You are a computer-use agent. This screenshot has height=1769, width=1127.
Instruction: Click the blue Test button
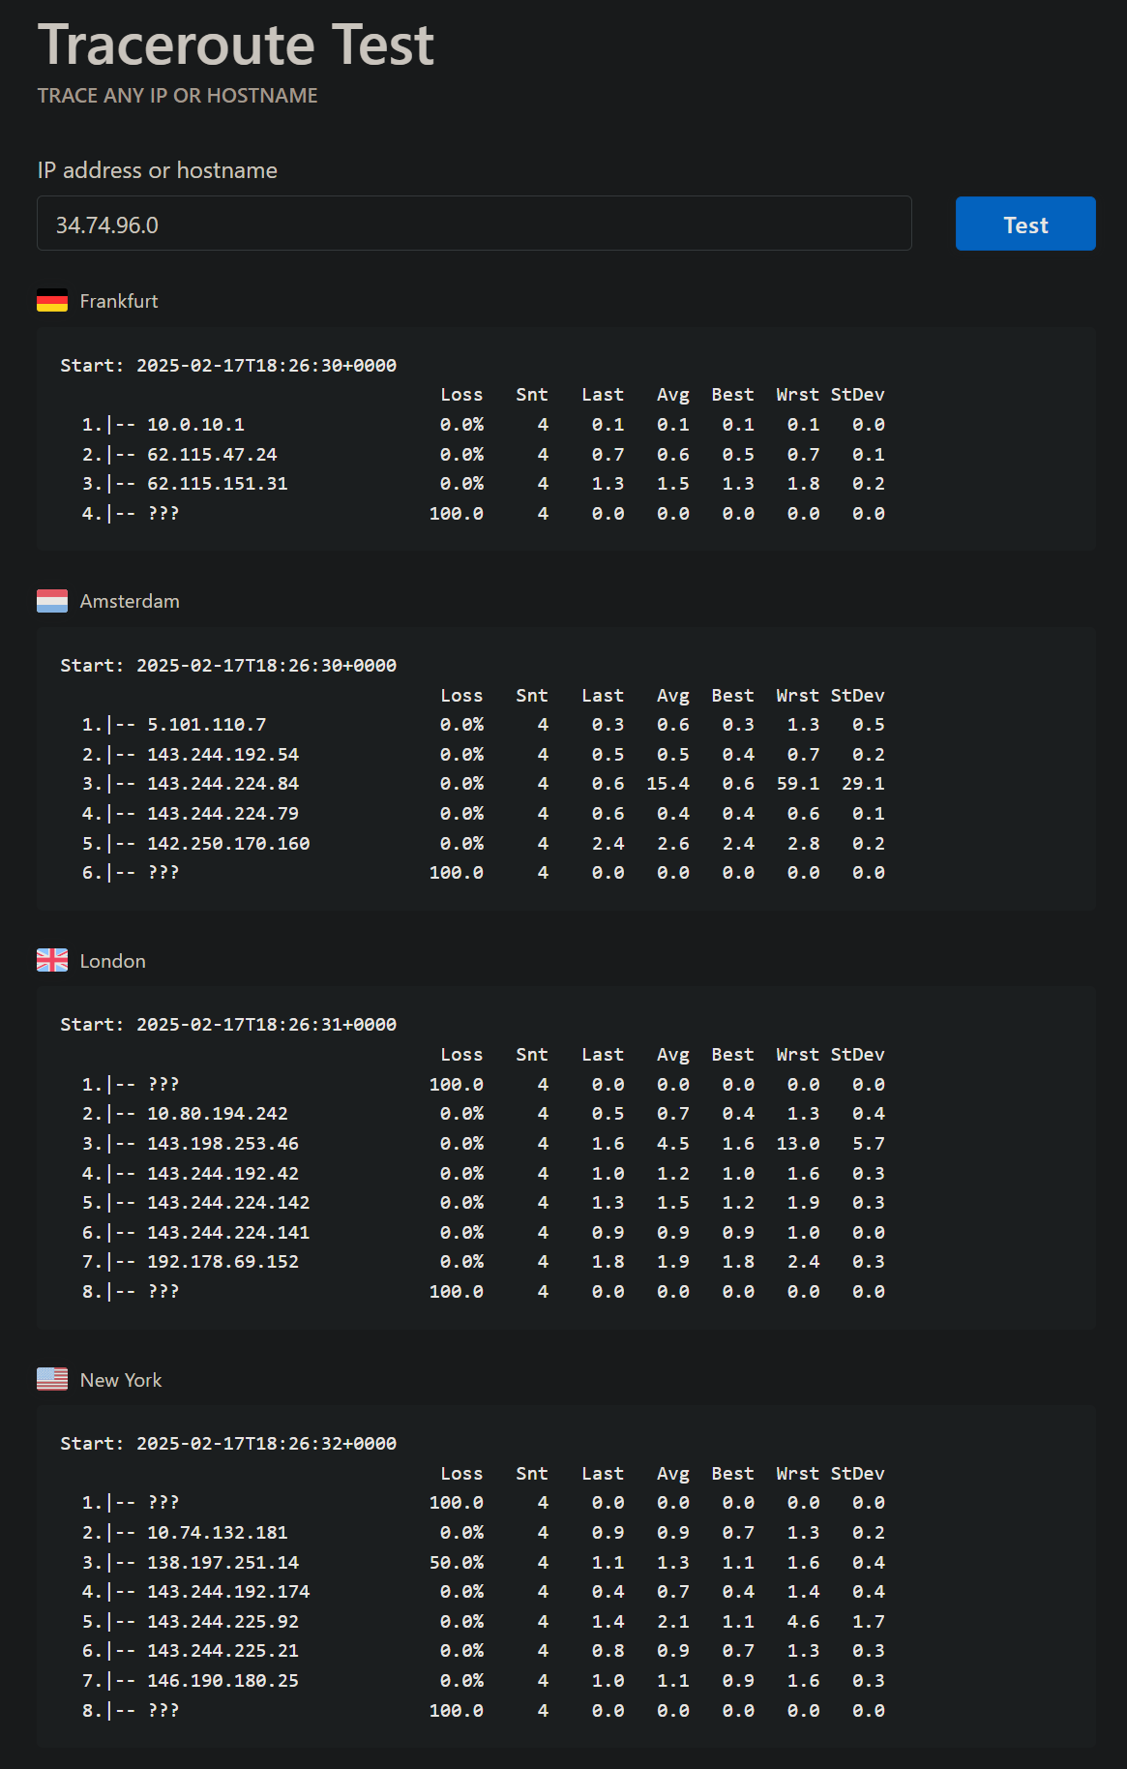tap(1025, 224)
